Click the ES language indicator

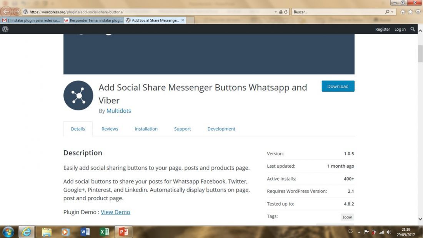coord(350,231)
